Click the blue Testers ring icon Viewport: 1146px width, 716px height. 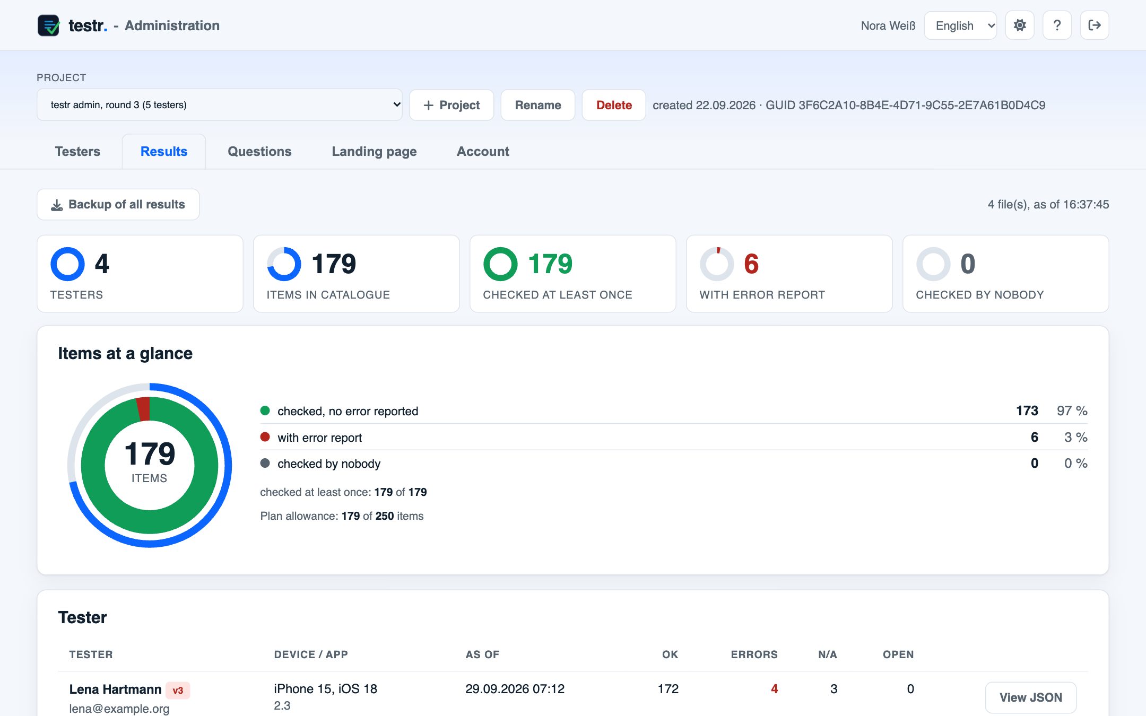click(x=67, y=264)
